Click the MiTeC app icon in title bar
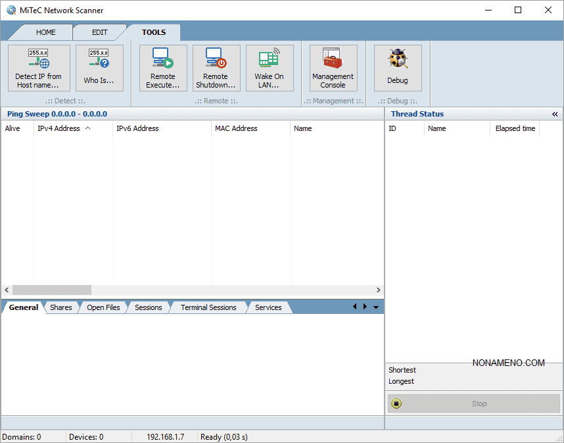 click(11, 11)
